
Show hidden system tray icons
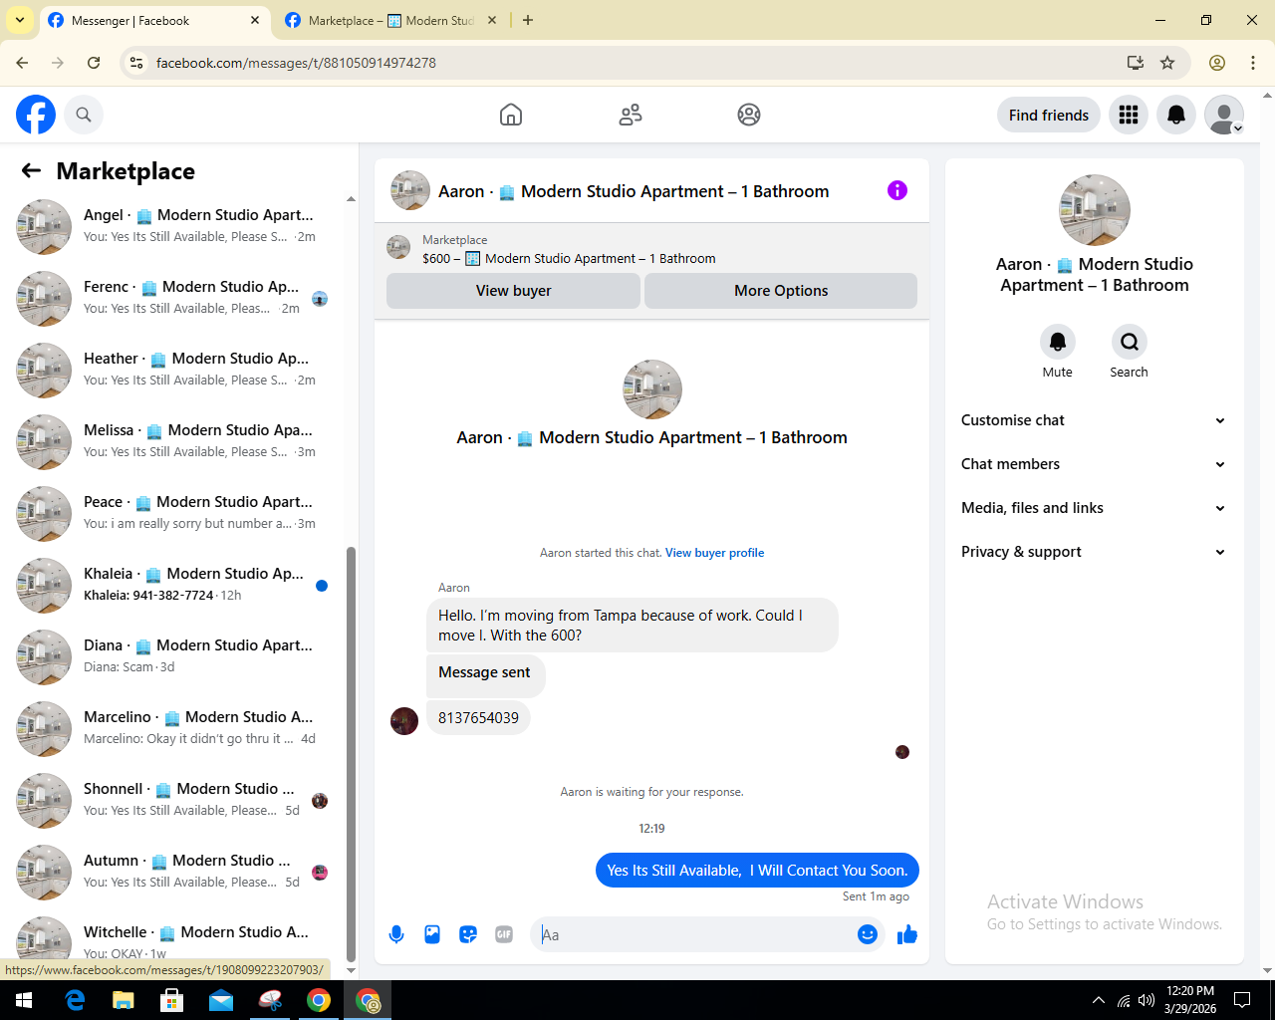pos(1098,1000)
